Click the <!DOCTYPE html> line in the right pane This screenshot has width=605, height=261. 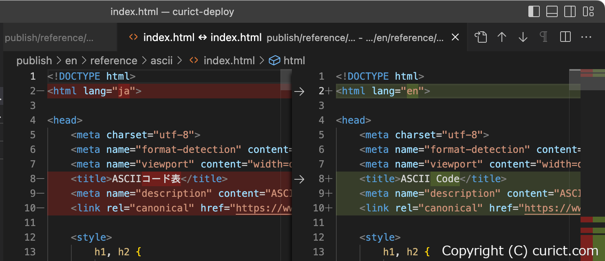[x=380, y=76]
